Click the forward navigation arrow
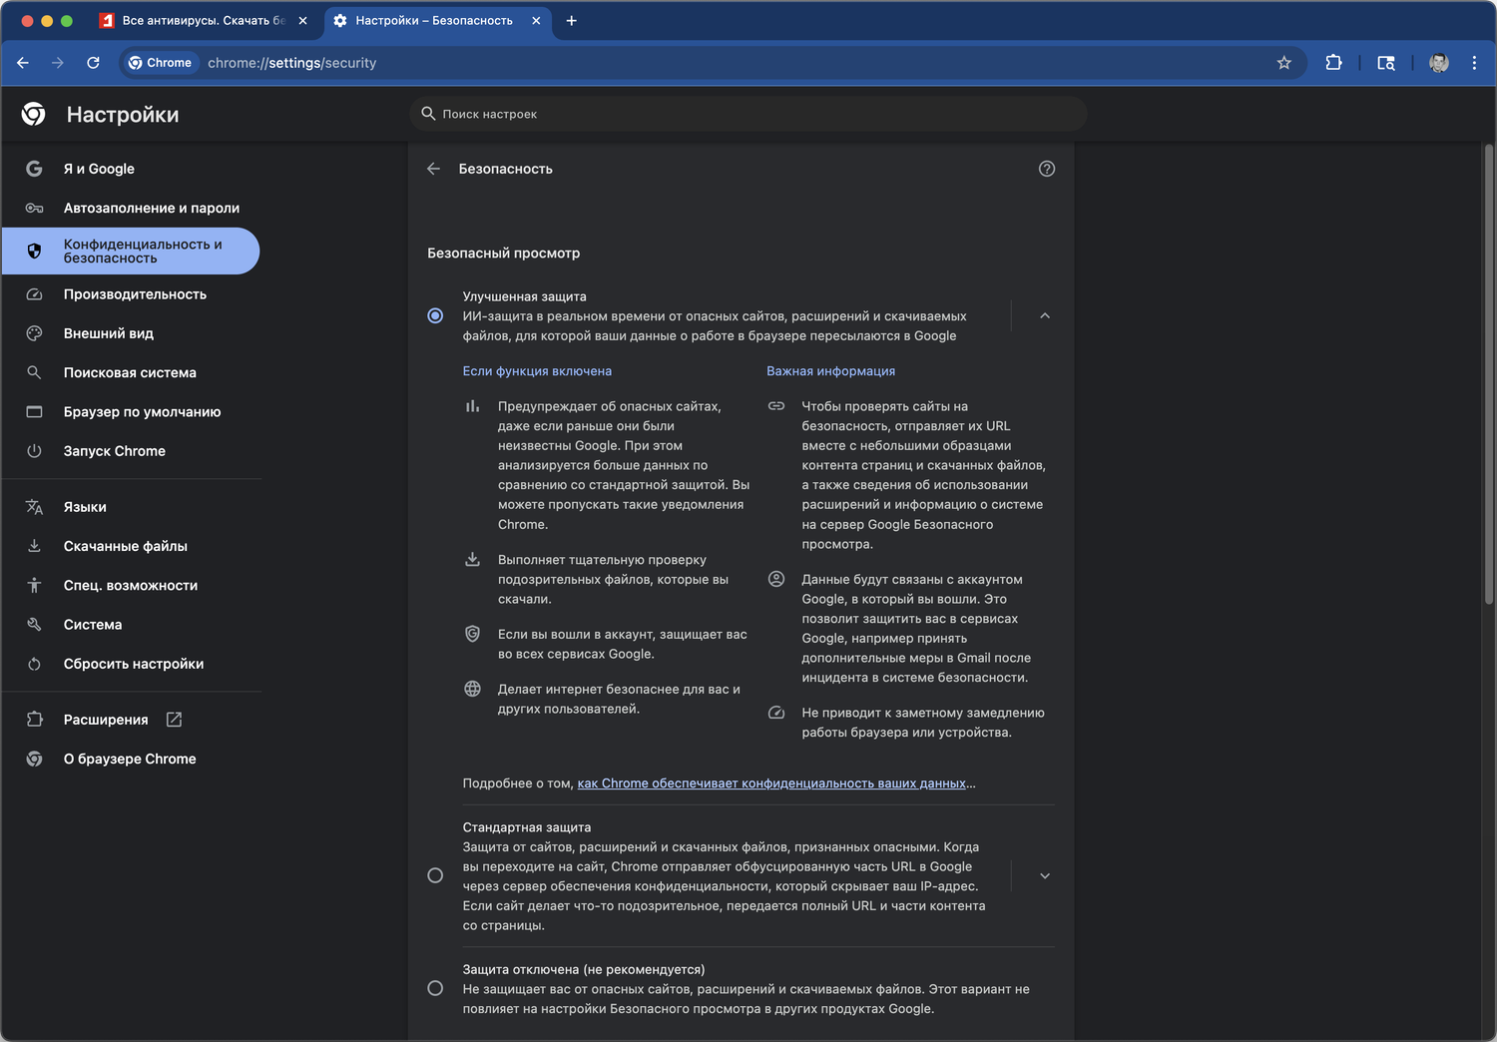Screen dimensions: 1497x1042 tap(58, 63)
